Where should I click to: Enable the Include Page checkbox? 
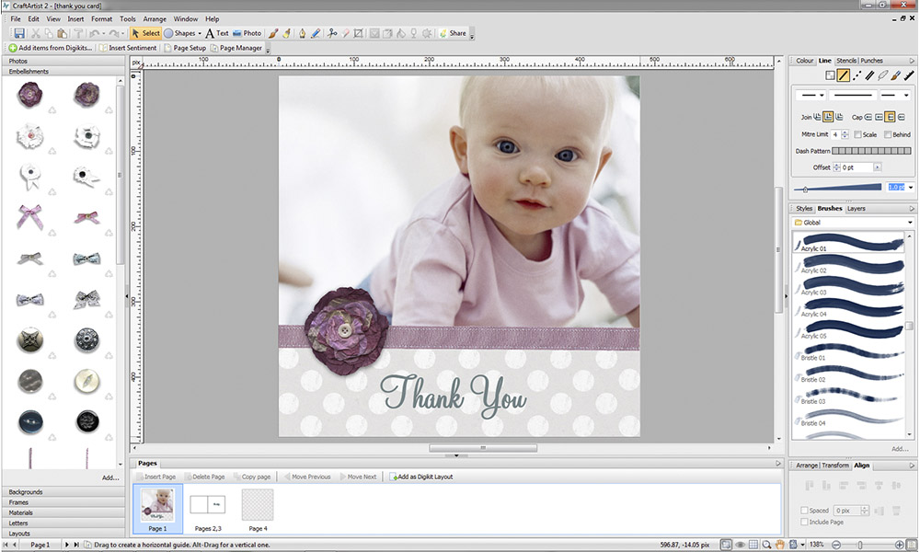[x=805, y=522]
